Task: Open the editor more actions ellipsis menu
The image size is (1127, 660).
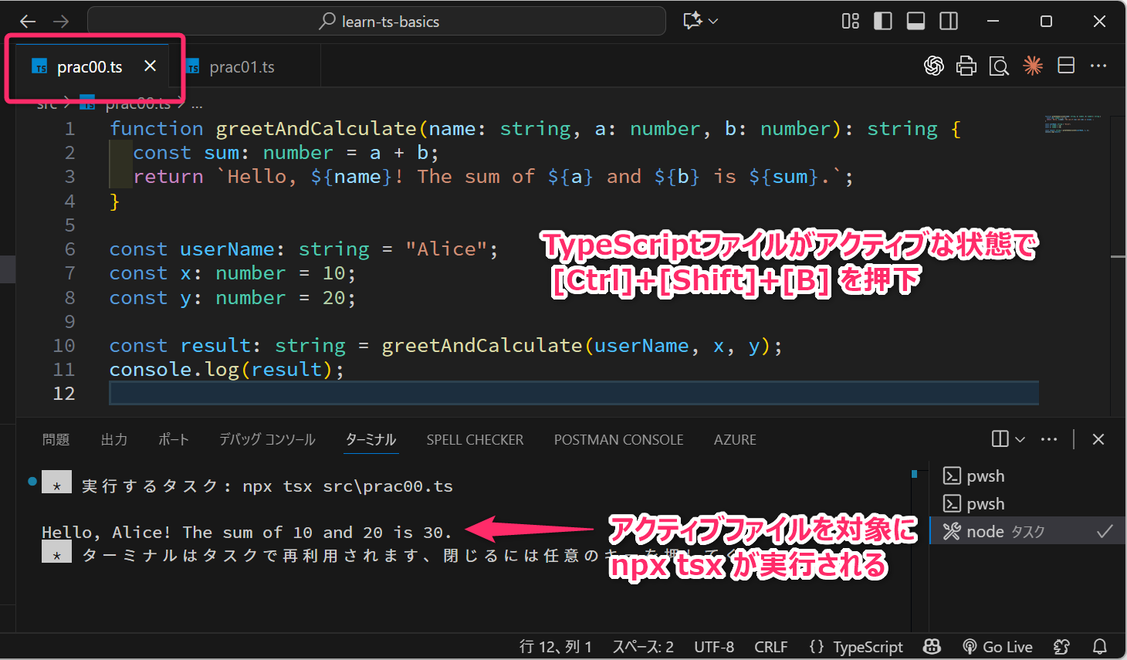Action: coord(1098,66)
